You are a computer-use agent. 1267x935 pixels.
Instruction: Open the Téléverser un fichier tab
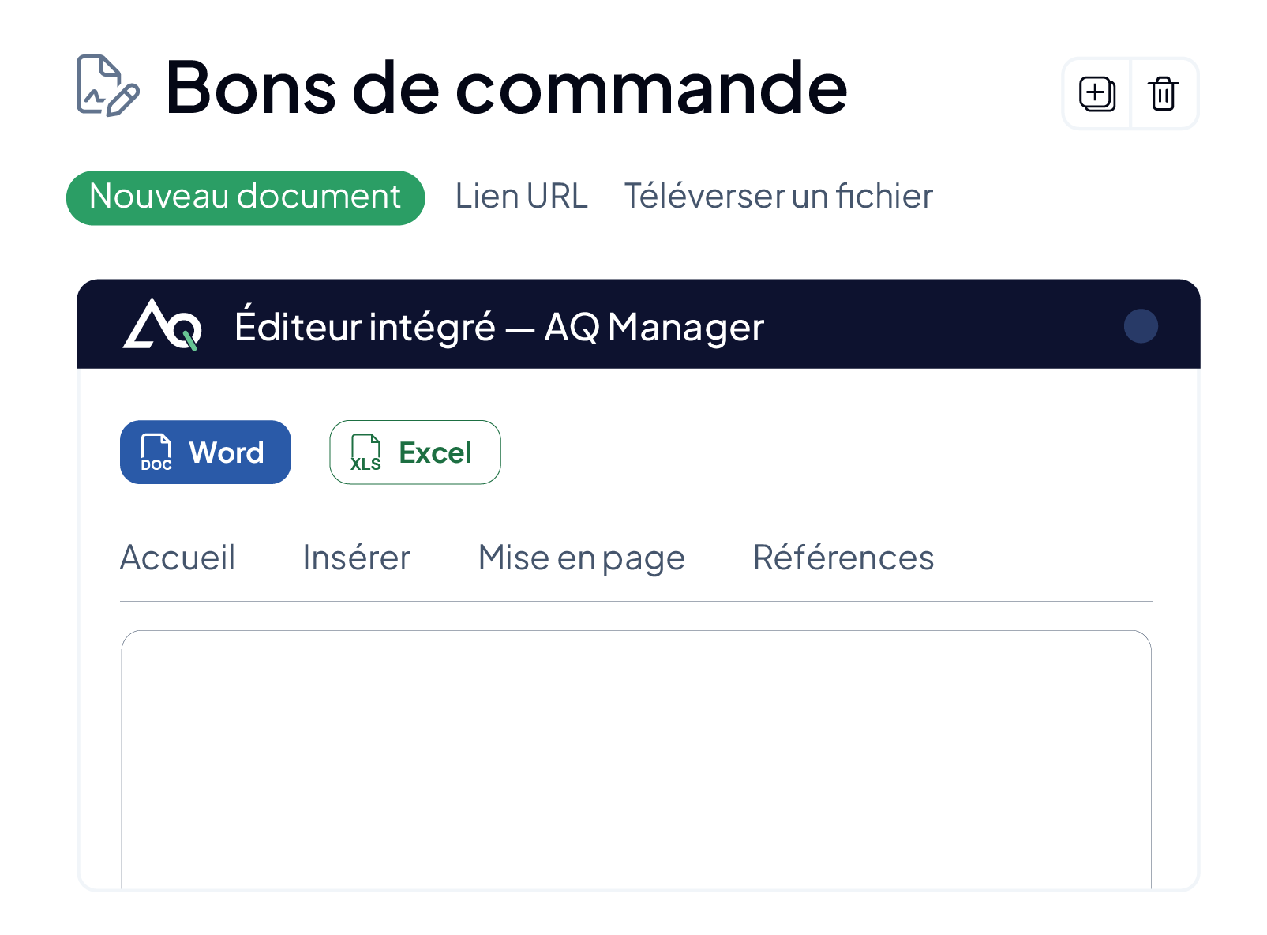(x=778, y=197)
